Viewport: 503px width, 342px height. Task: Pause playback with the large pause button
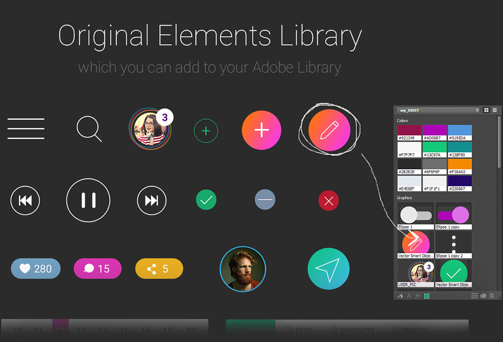[88, 200]
